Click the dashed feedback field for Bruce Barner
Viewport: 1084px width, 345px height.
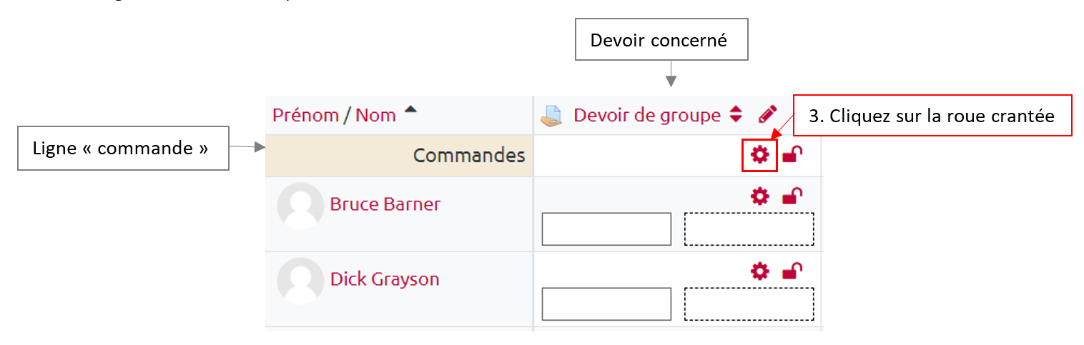pos(749,229)
